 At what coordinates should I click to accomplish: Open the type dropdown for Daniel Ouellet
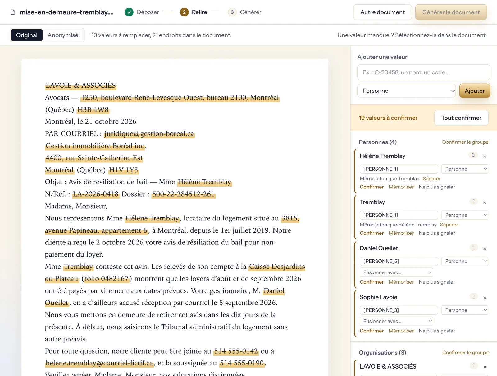pos(465,261)
